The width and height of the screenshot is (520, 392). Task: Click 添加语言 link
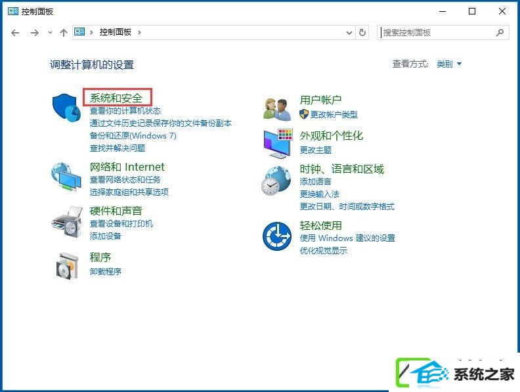pyautogui.click(x=315, y=182)
